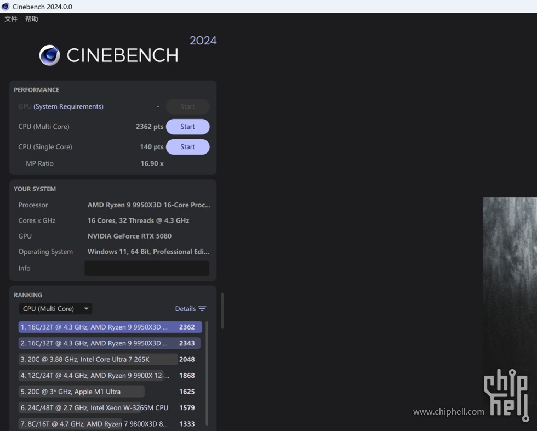
Task: Start the CPU Single Core benchmark
Action: click(x=187, y=147)
